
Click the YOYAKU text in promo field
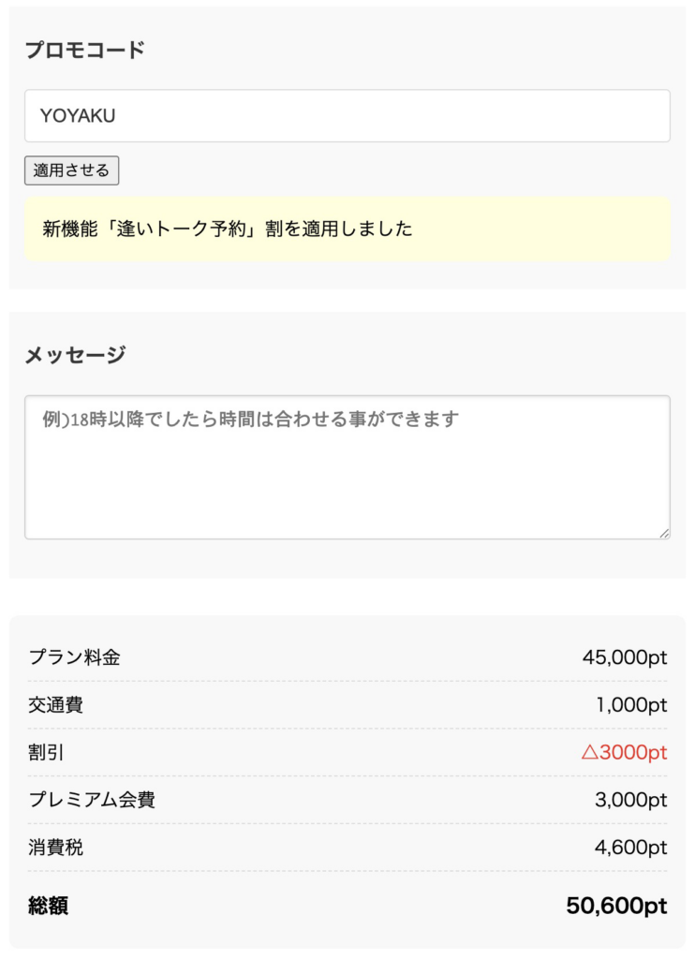tap(78, 116)
